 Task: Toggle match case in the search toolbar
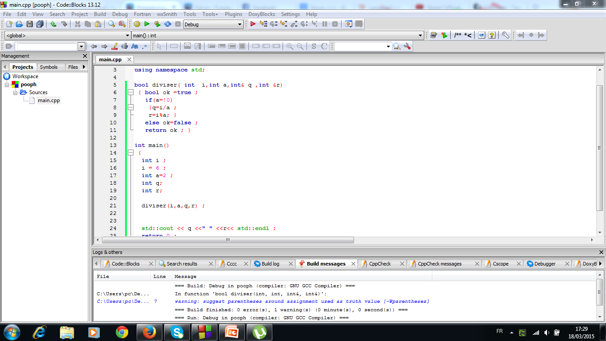pyautogui.click(x=135, y=46)
